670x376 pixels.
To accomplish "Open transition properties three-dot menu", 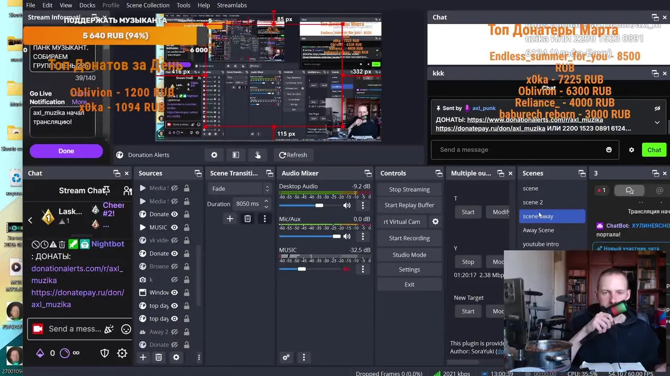I will pos(265,219).
